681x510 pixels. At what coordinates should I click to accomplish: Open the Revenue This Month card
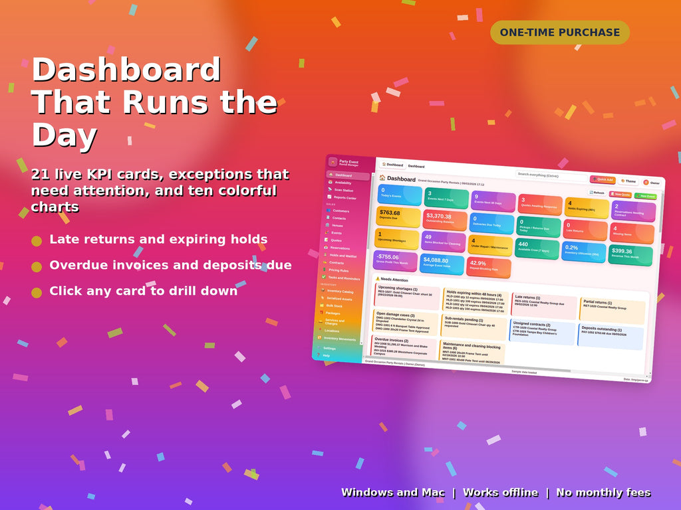click(630, 256)
